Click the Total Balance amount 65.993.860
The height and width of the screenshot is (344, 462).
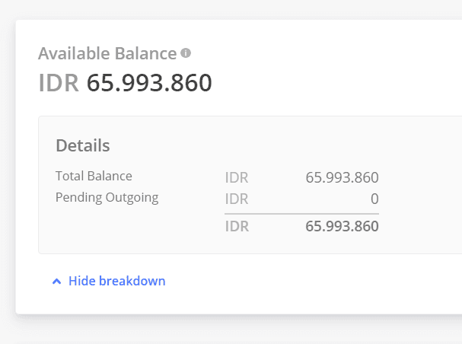pos(342,178)
